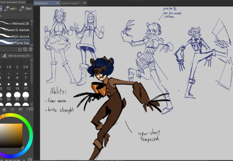
Task: Select the 16a9 pen sub-tool group
Action: [x=25, y=9]
